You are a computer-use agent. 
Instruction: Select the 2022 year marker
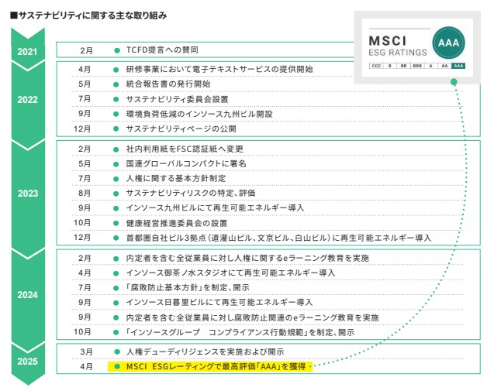[28, 99]
